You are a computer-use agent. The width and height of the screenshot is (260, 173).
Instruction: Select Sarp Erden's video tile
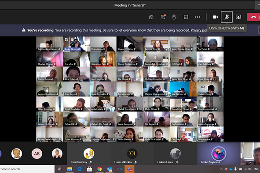77,74
